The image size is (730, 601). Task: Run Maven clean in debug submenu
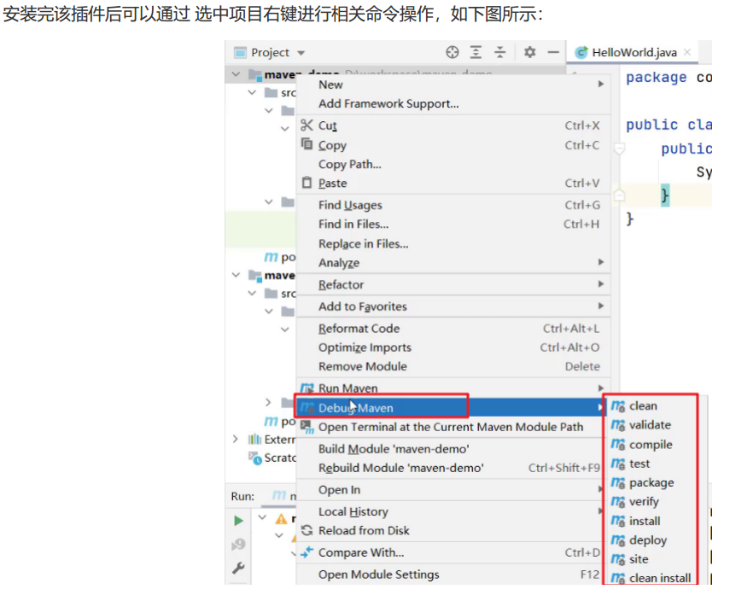point(651,406)
